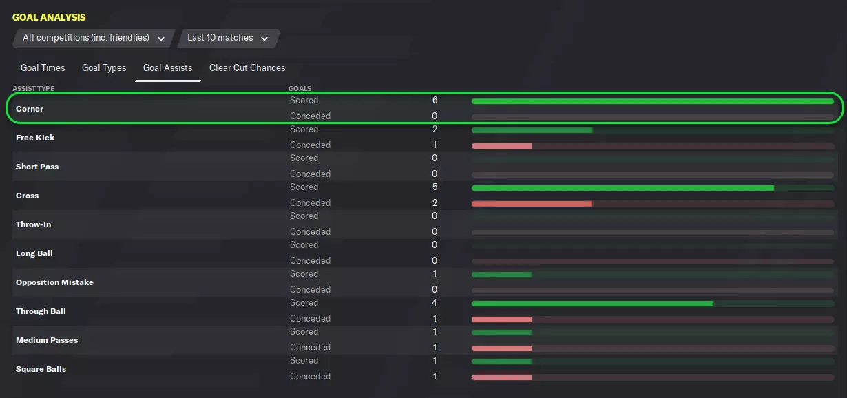Select the Throw-In row label
Image resolution: width=847 pixels, height=398 pixels.
tap(33, 224)
